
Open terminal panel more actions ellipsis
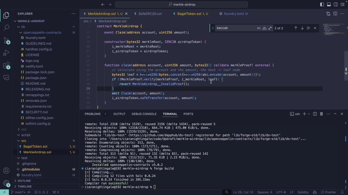tap(328, 114)
